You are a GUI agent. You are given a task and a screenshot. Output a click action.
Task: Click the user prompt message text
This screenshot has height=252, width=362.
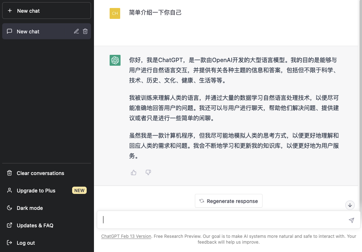(156, 13)
